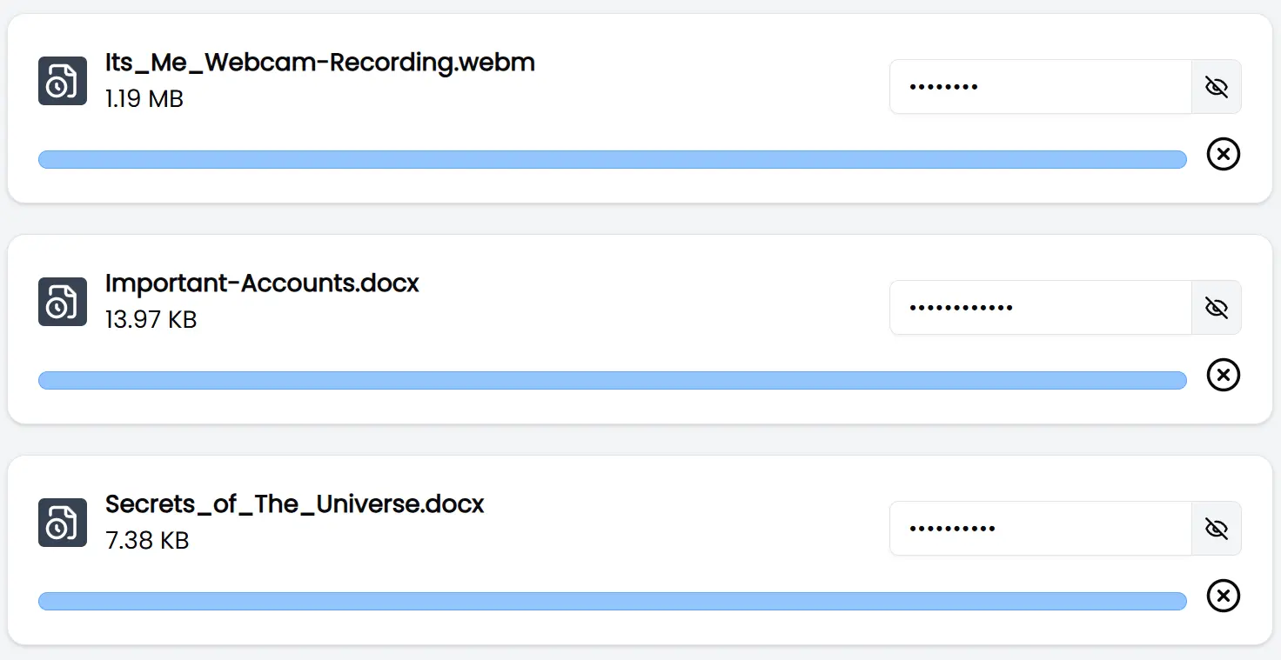Click the progress bar under Its_Me_Webcam-Recording.webm
This screenshot has height=660, width=1281.
click(612, 159)
